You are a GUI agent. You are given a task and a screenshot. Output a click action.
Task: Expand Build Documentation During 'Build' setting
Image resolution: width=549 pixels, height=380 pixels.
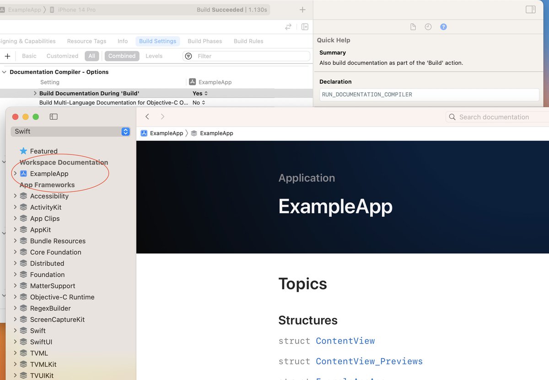point(35,93)
